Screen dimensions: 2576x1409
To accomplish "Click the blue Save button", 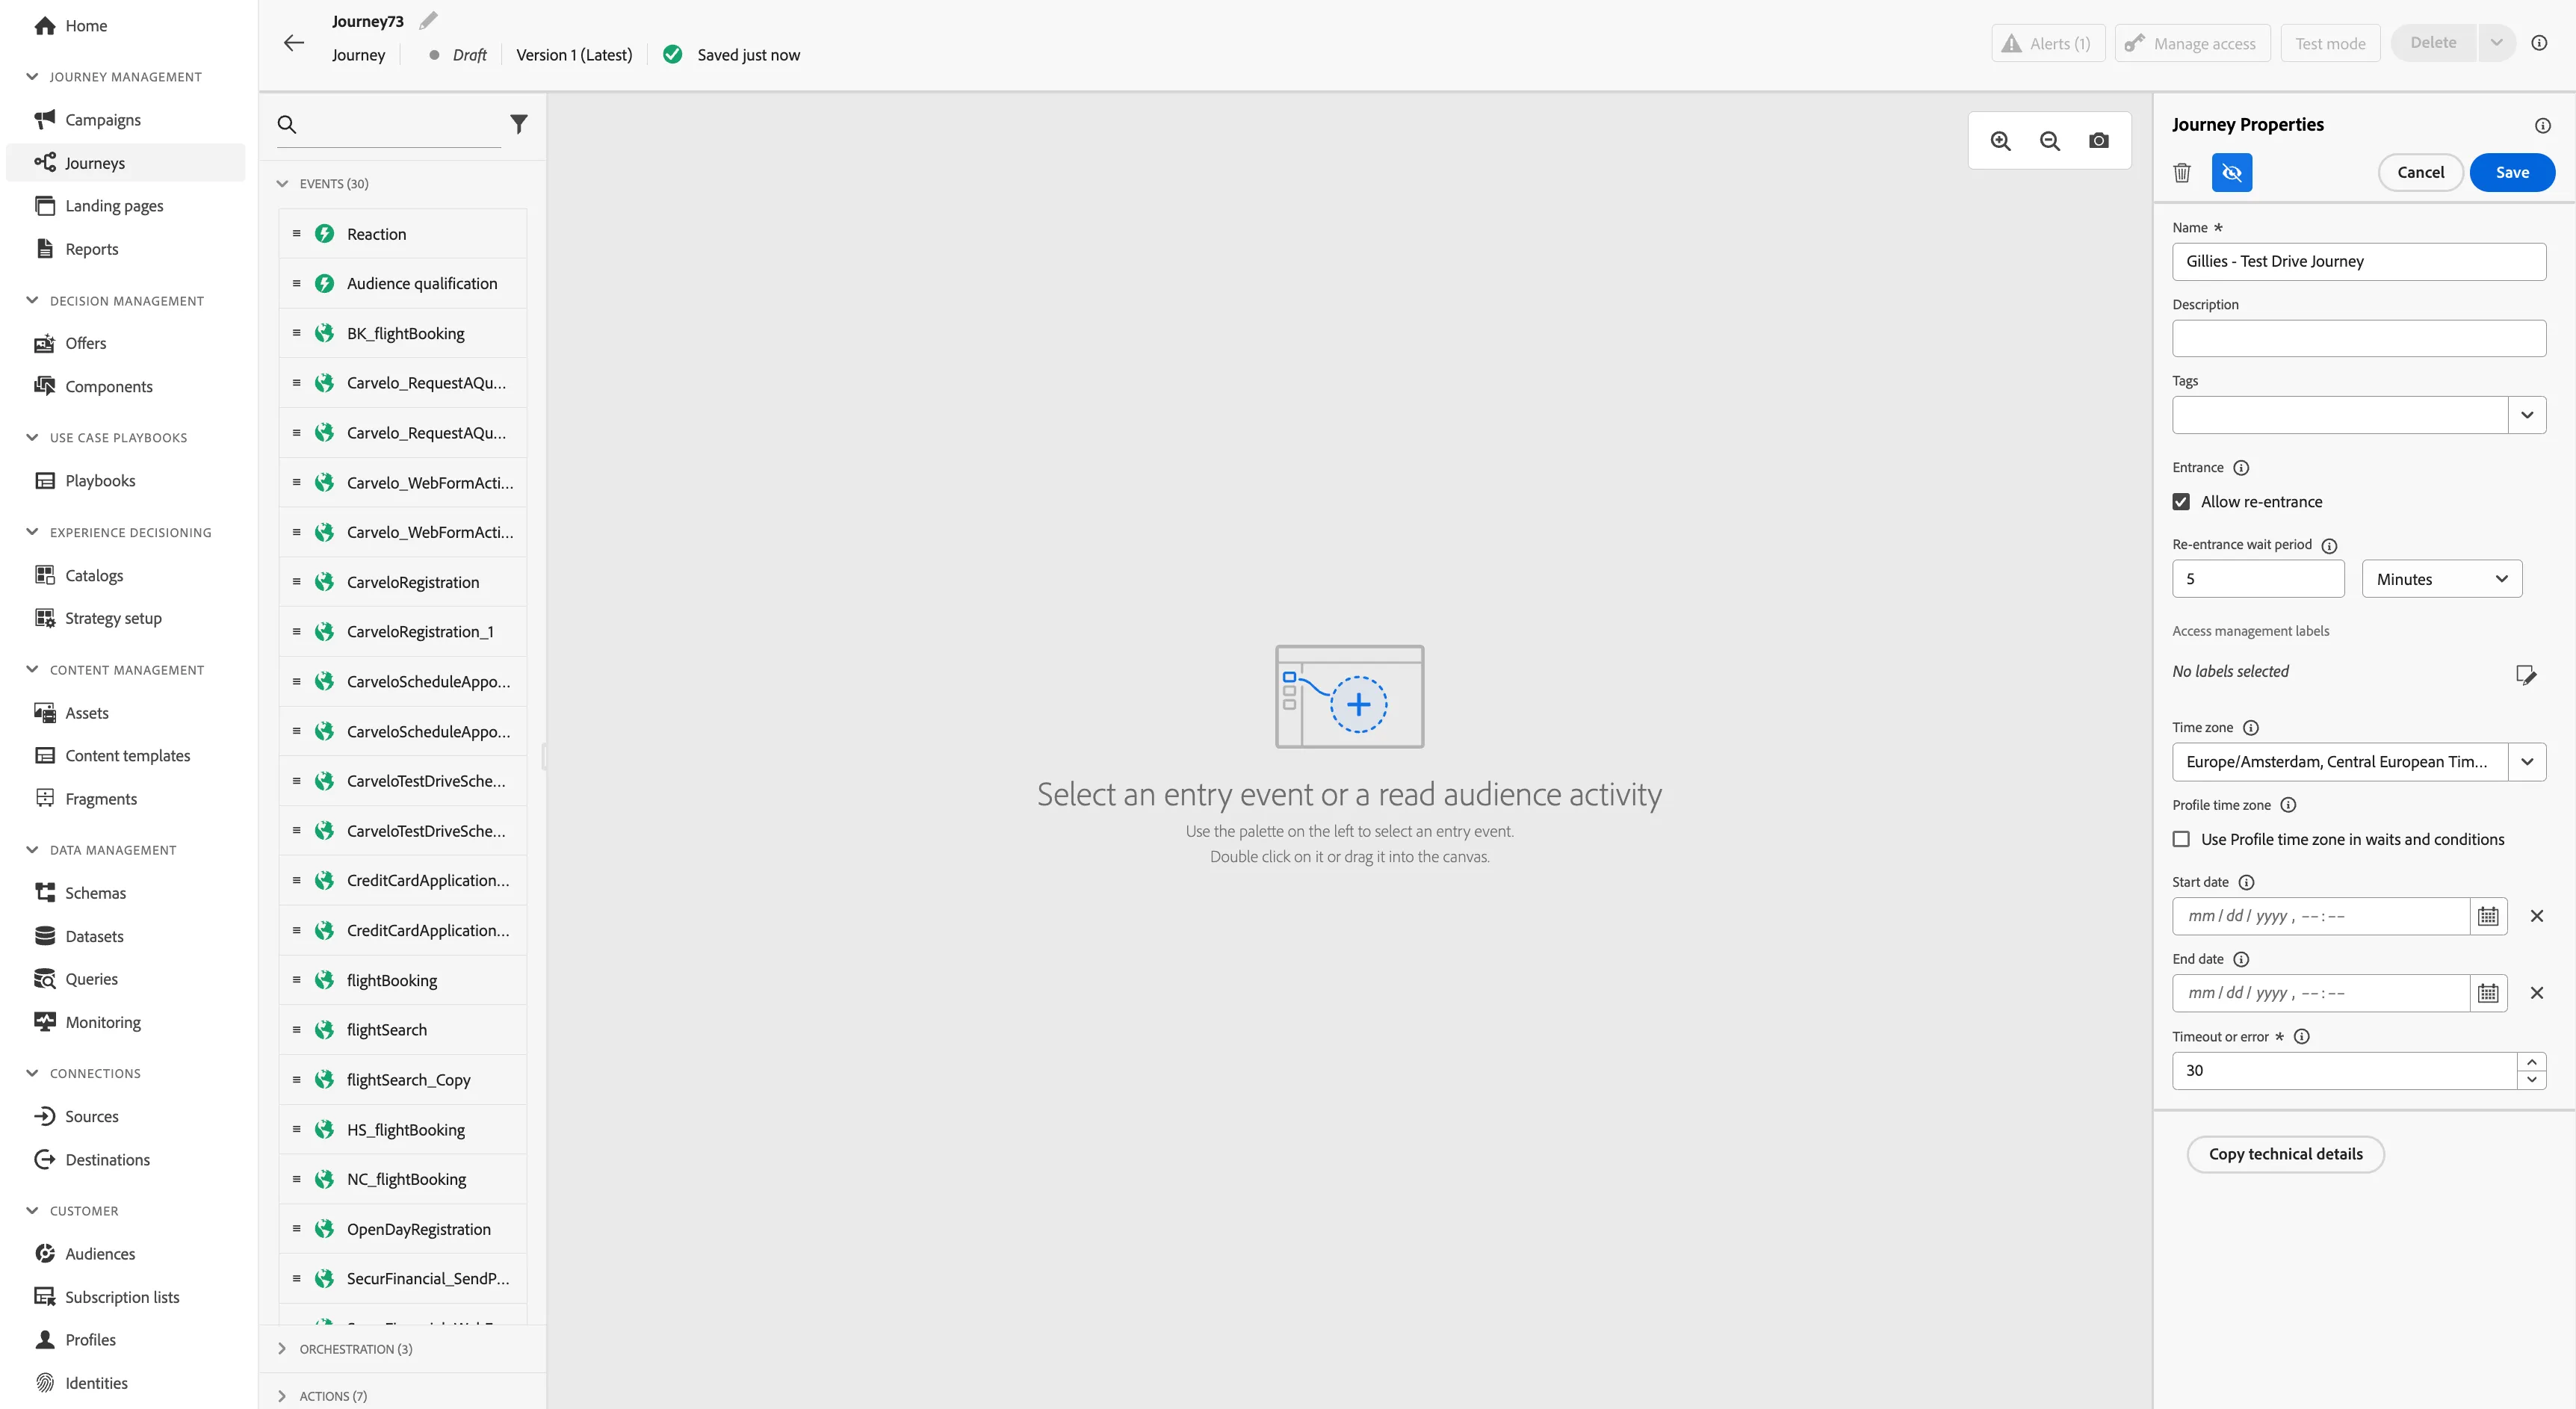I will click(x=2511, y=173).
